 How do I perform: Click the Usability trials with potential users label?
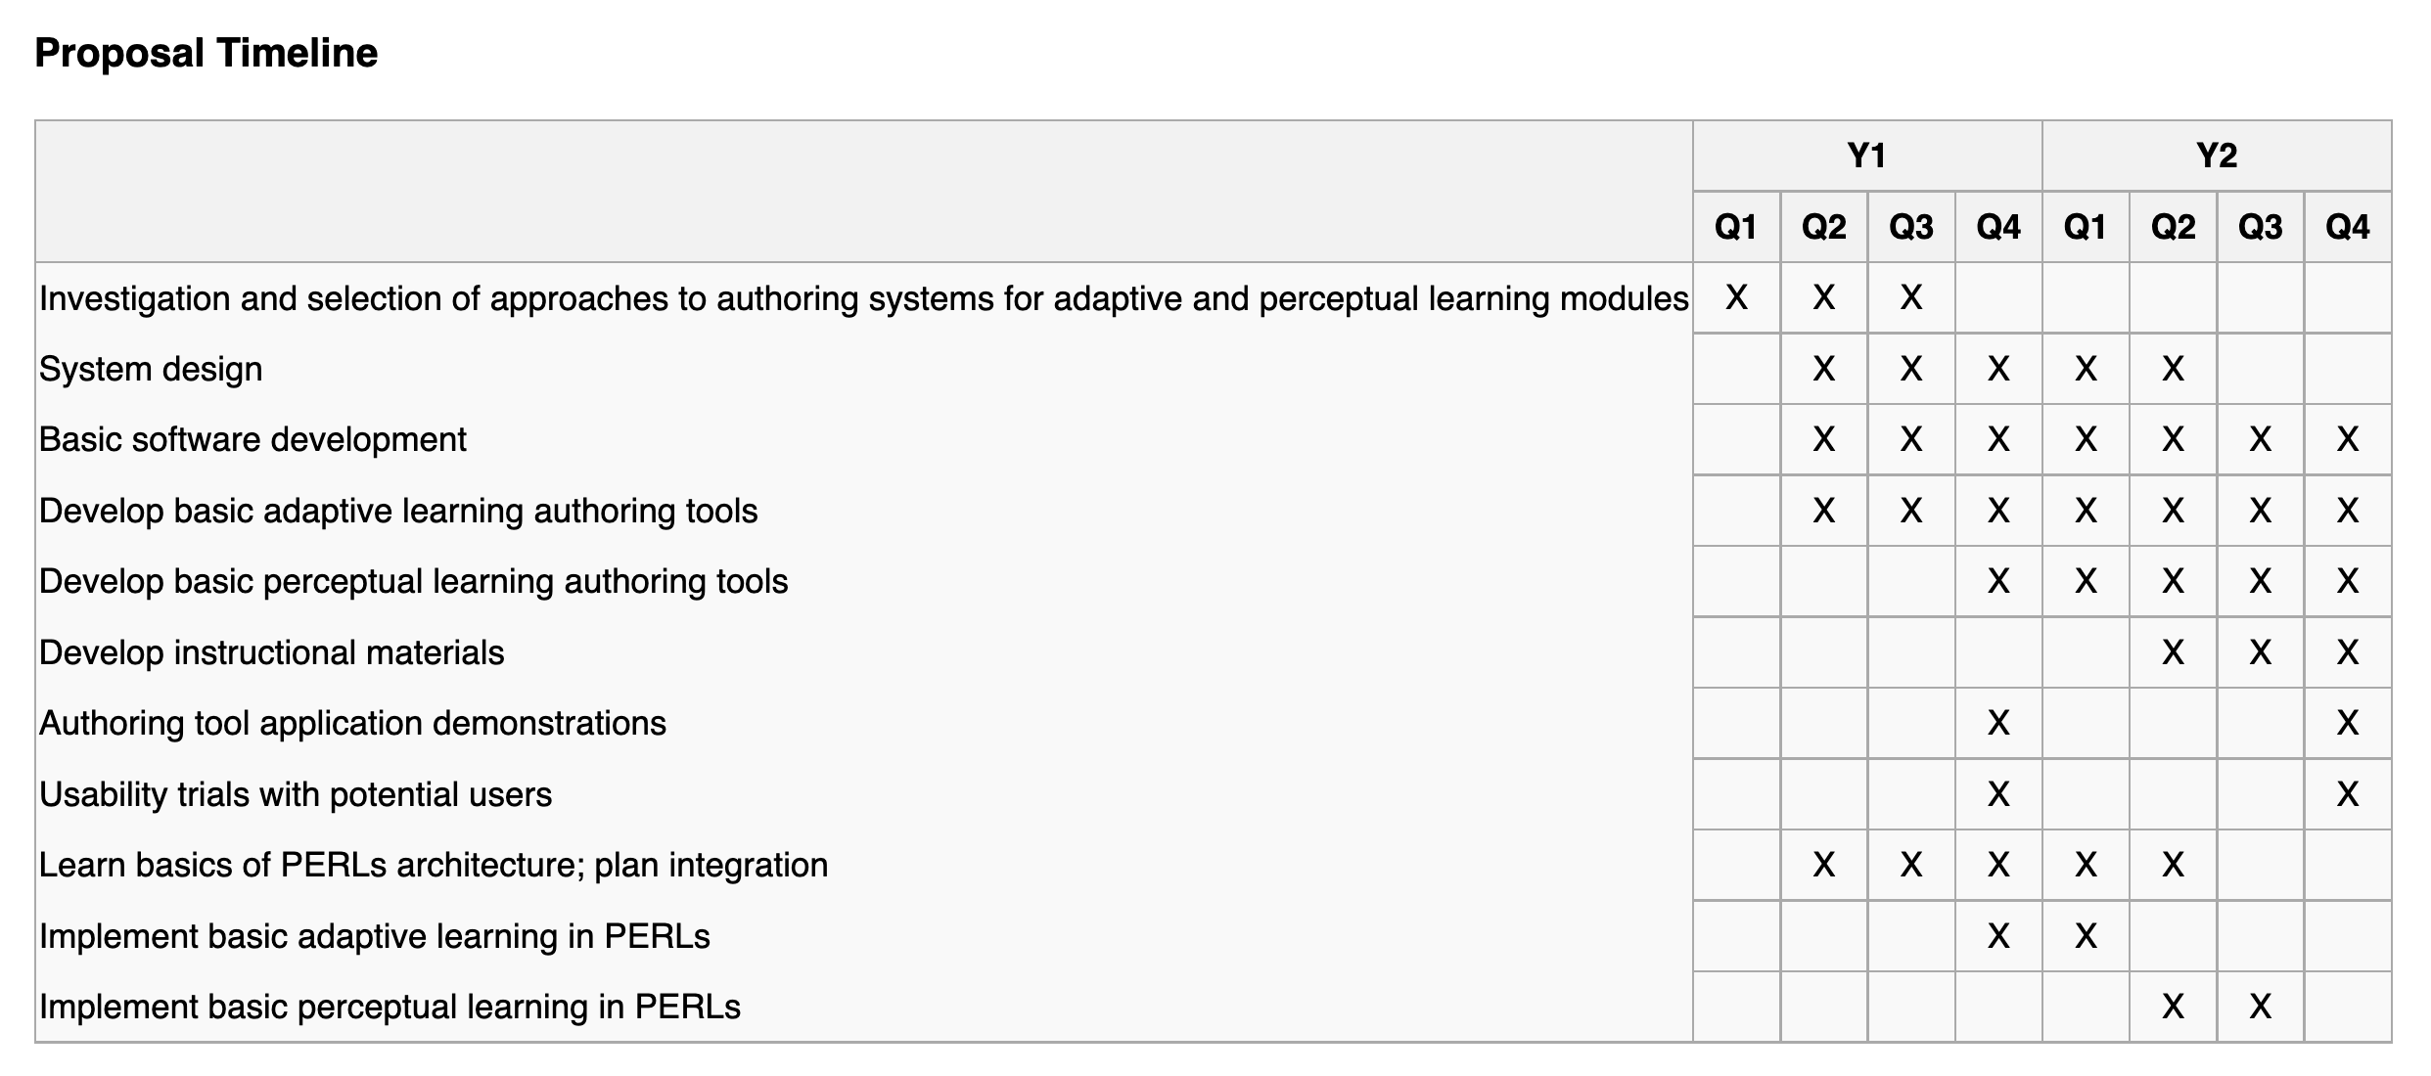point(295,794)
